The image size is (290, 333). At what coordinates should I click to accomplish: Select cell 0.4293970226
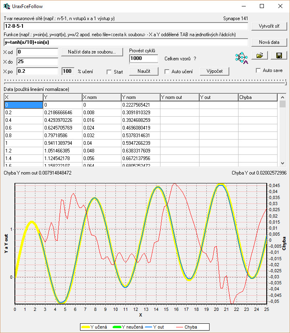pyautogui.click(x=63, y=120)
